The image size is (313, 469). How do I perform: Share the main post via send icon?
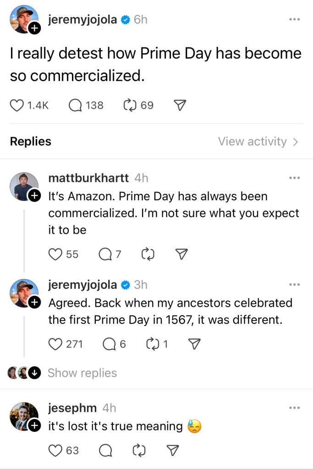[x=180, y=105]
